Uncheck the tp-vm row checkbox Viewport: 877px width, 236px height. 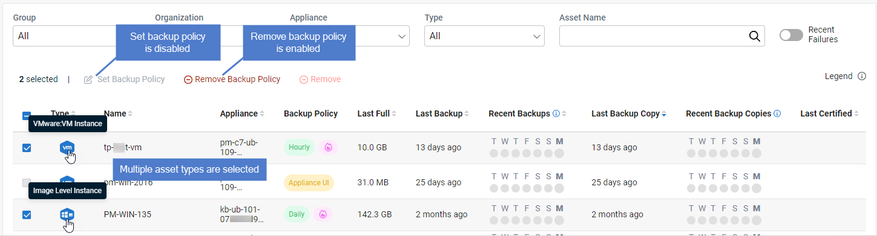27,148
